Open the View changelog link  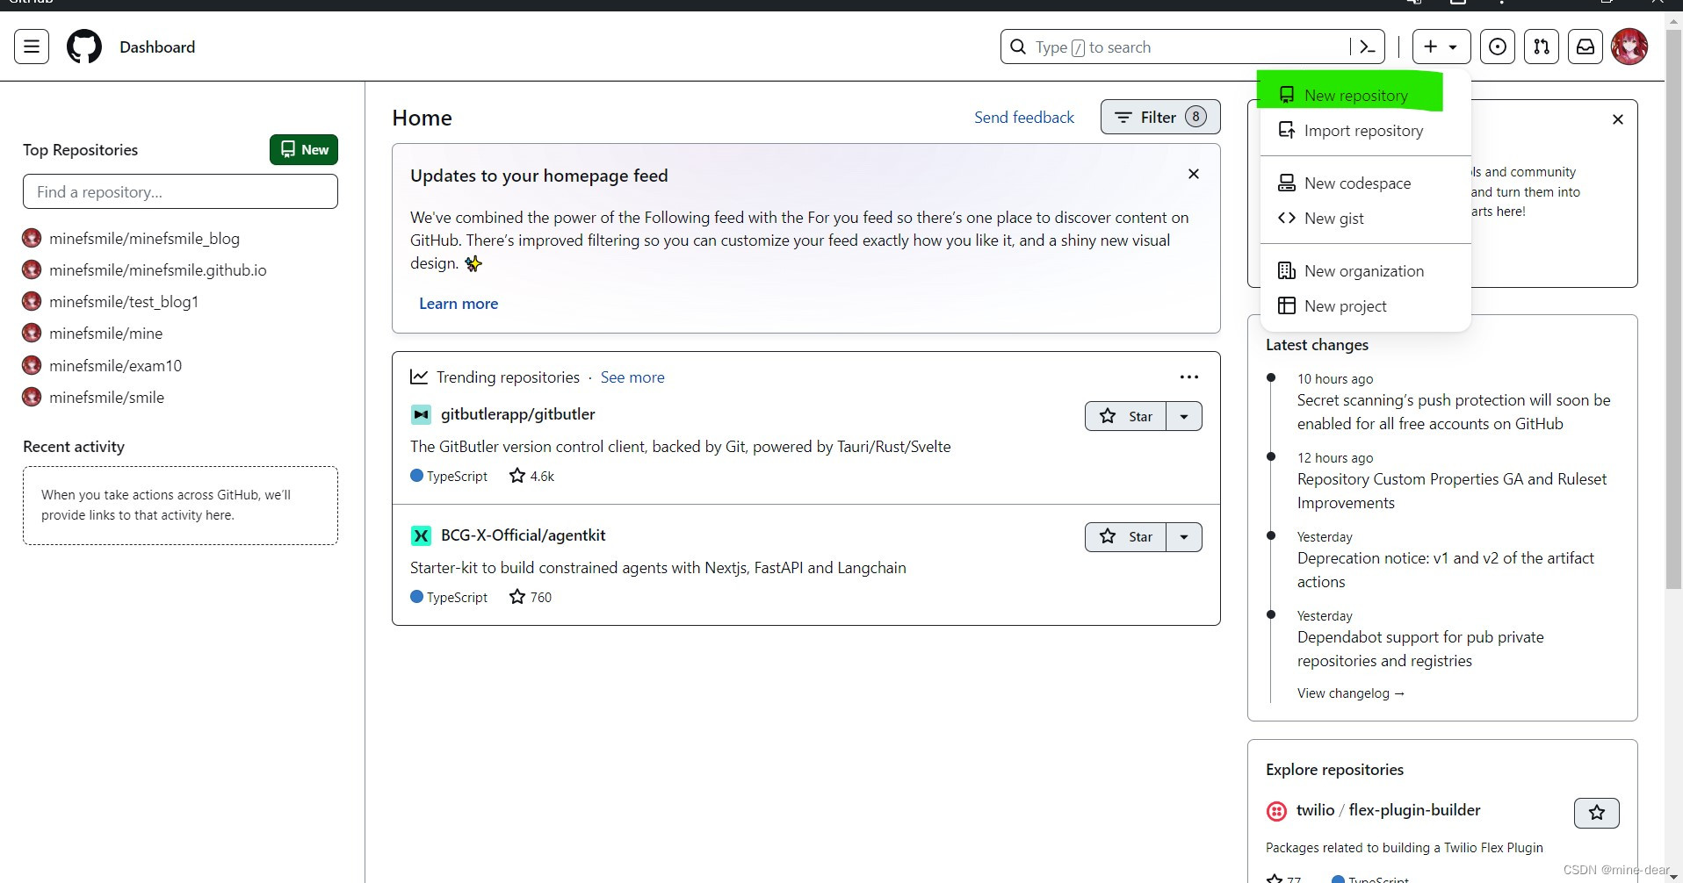click(x=1351, y=693)
